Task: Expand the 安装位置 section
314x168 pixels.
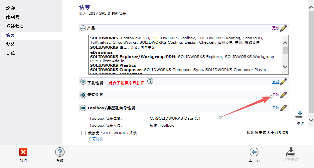Action: 83,95
